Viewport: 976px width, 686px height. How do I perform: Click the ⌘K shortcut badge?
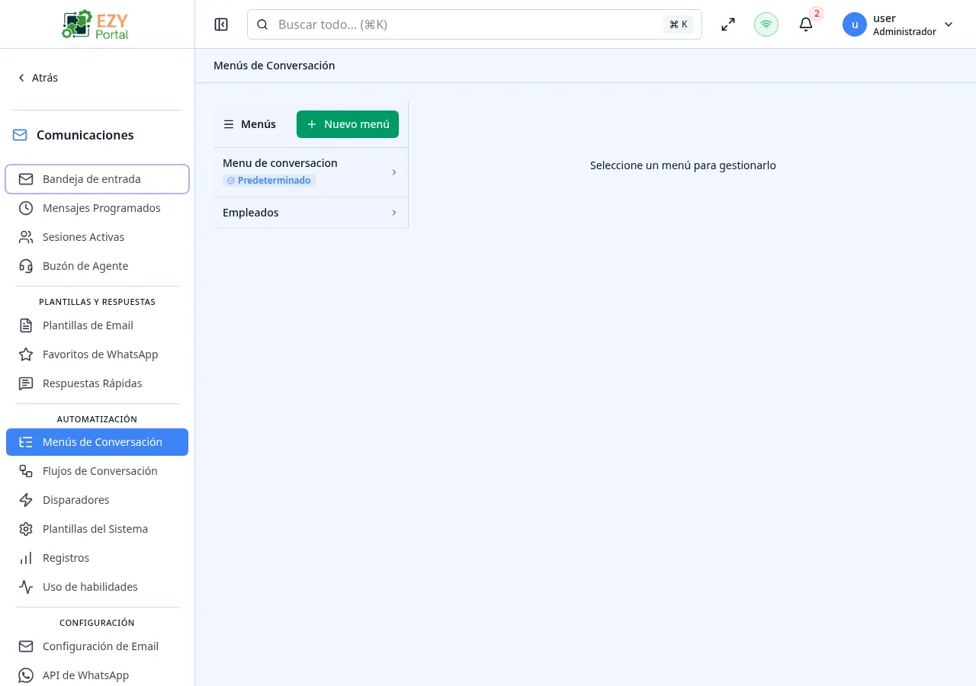(x=678, y=24)
